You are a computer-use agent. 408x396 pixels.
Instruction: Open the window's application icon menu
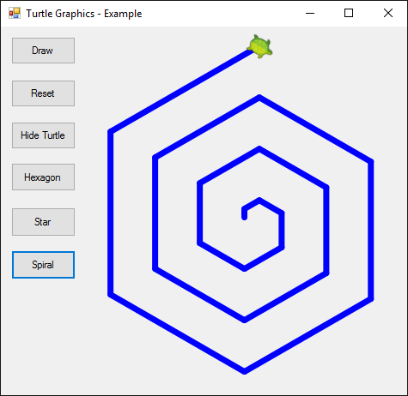tap(15, 13)
